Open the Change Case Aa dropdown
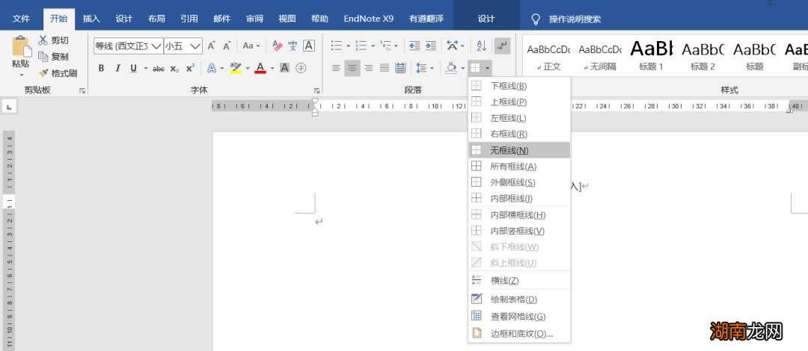The width and height of the screenshot is (808, 351). [x=251, y=46]
